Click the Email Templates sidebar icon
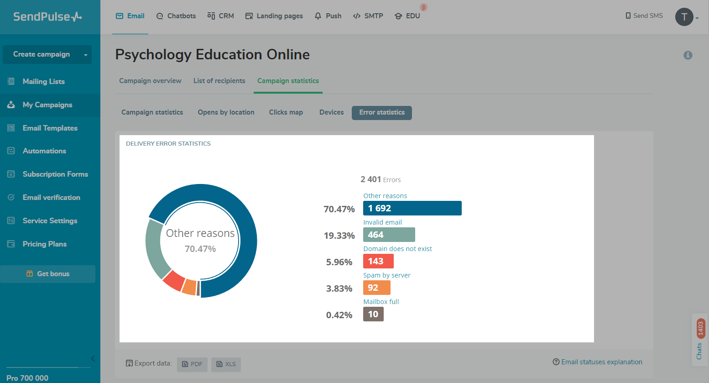Viewport: 709px width, 383px height. (x=11, y=128)
